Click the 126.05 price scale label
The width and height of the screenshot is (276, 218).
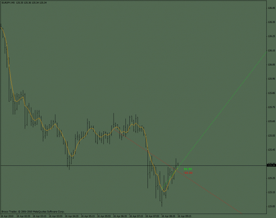point(271,65)
